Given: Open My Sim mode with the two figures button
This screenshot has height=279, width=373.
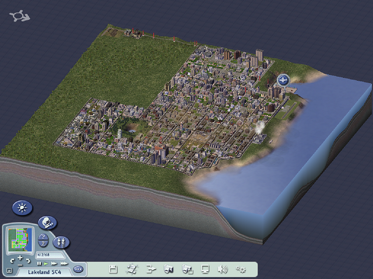Looking at the screenshot, I should click(x=61, y=241).
